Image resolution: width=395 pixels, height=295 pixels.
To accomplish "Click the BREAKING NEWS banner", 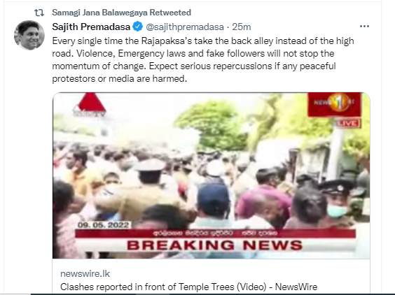I will [x=215, y=245].
